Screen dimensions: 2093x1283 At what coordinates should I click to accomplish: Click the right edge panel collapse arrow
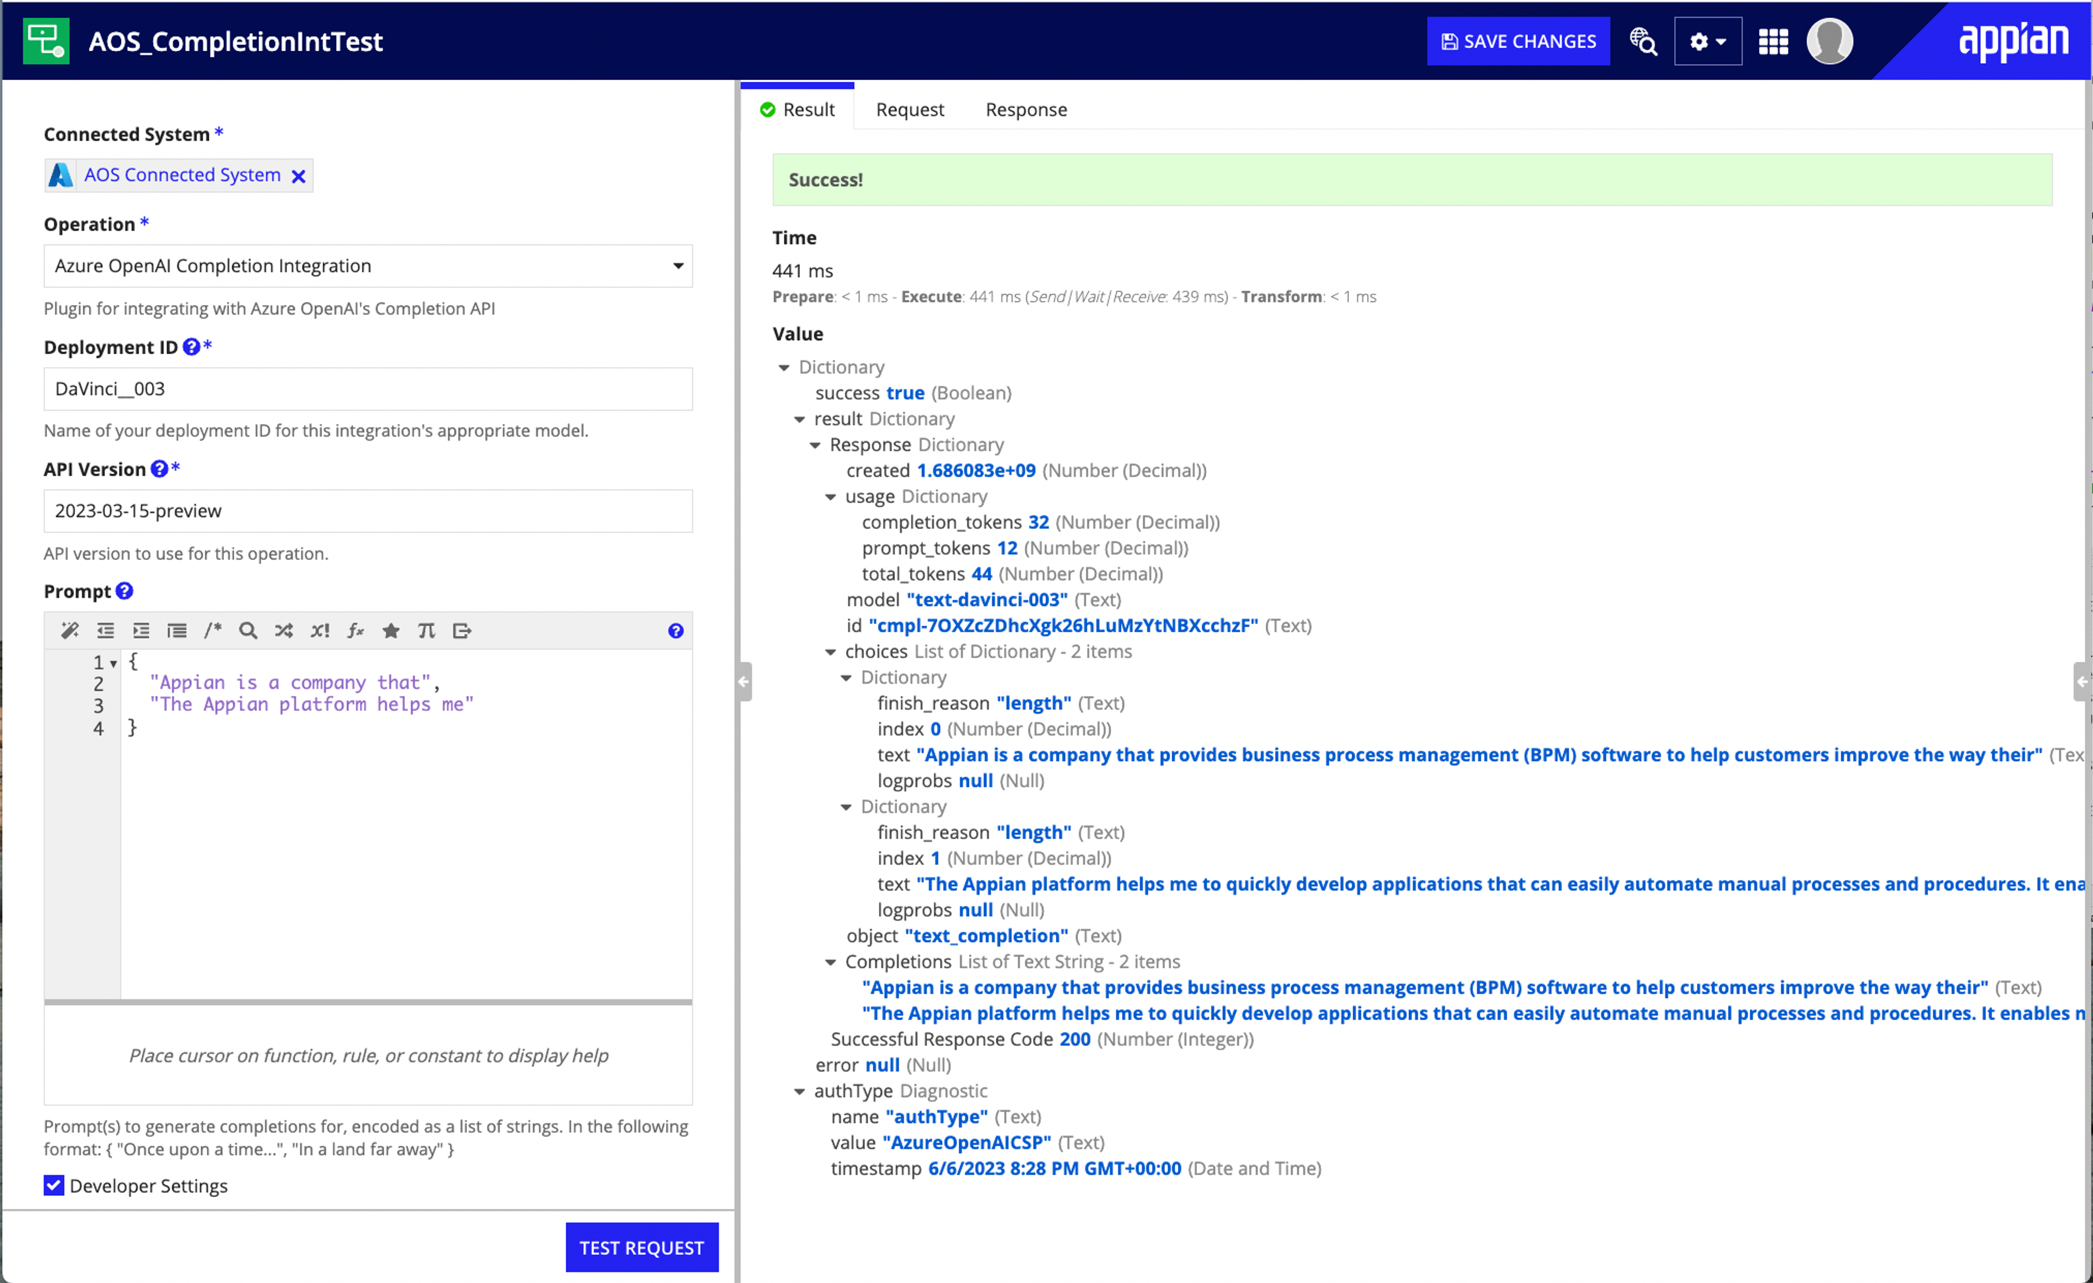(x=2082, y=681)
